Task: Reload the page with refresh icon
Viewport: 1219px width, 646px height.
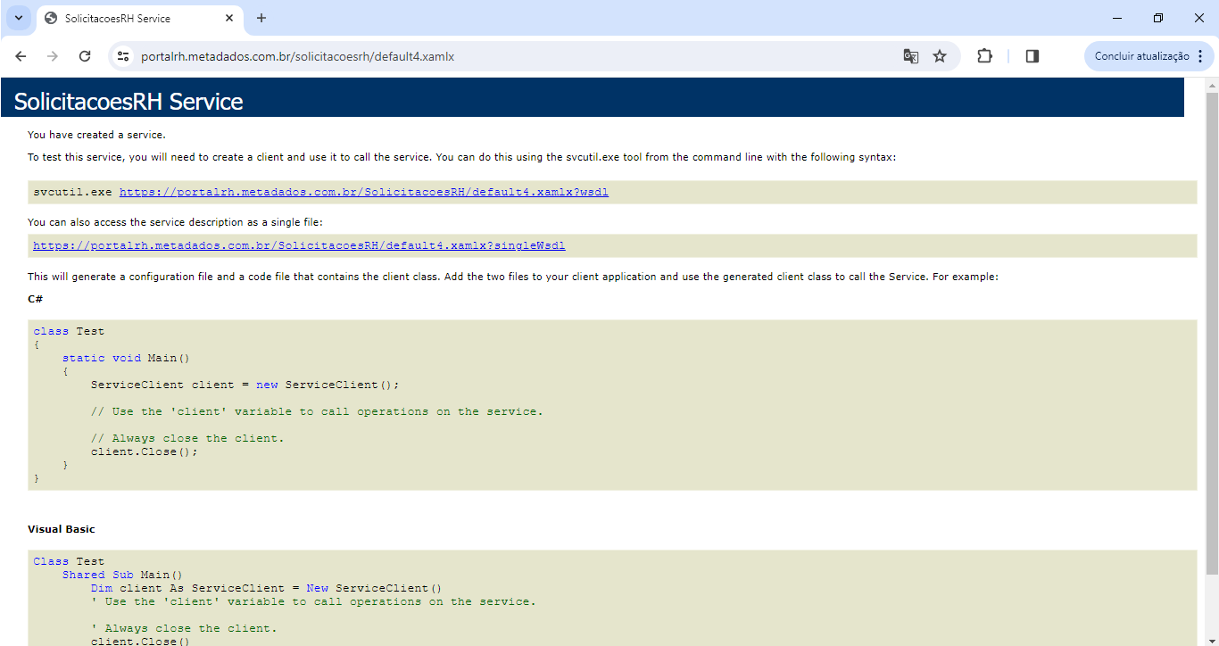Action: pyautogui.click(x=85, y=56)
